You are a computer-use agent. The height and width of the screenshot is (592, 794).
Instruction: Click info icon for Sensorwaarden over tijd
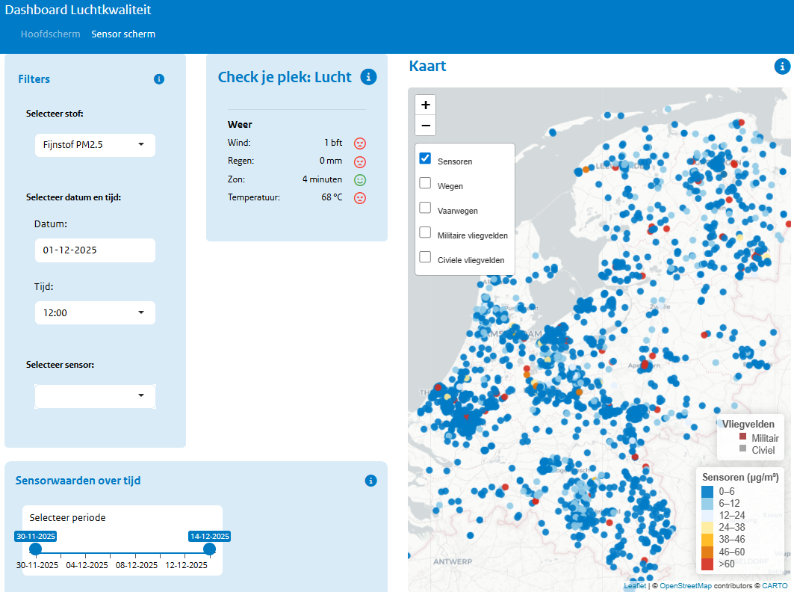(370, 481)
